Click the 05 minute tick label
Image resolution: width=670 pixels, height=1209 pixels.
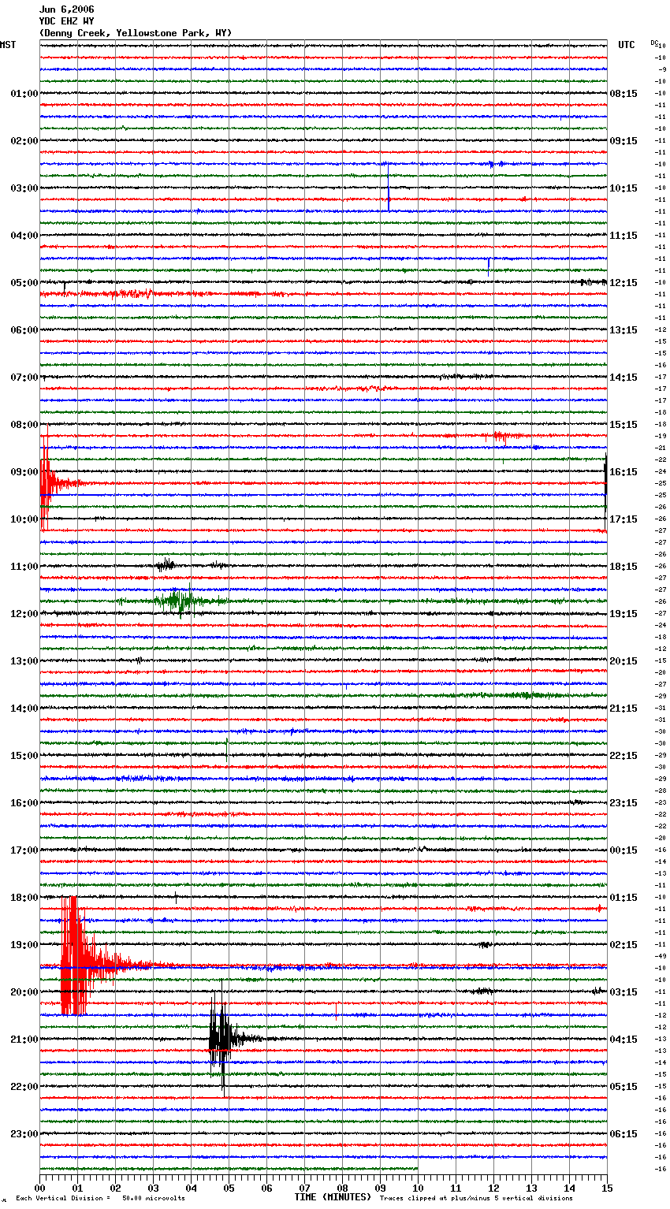229,1188
